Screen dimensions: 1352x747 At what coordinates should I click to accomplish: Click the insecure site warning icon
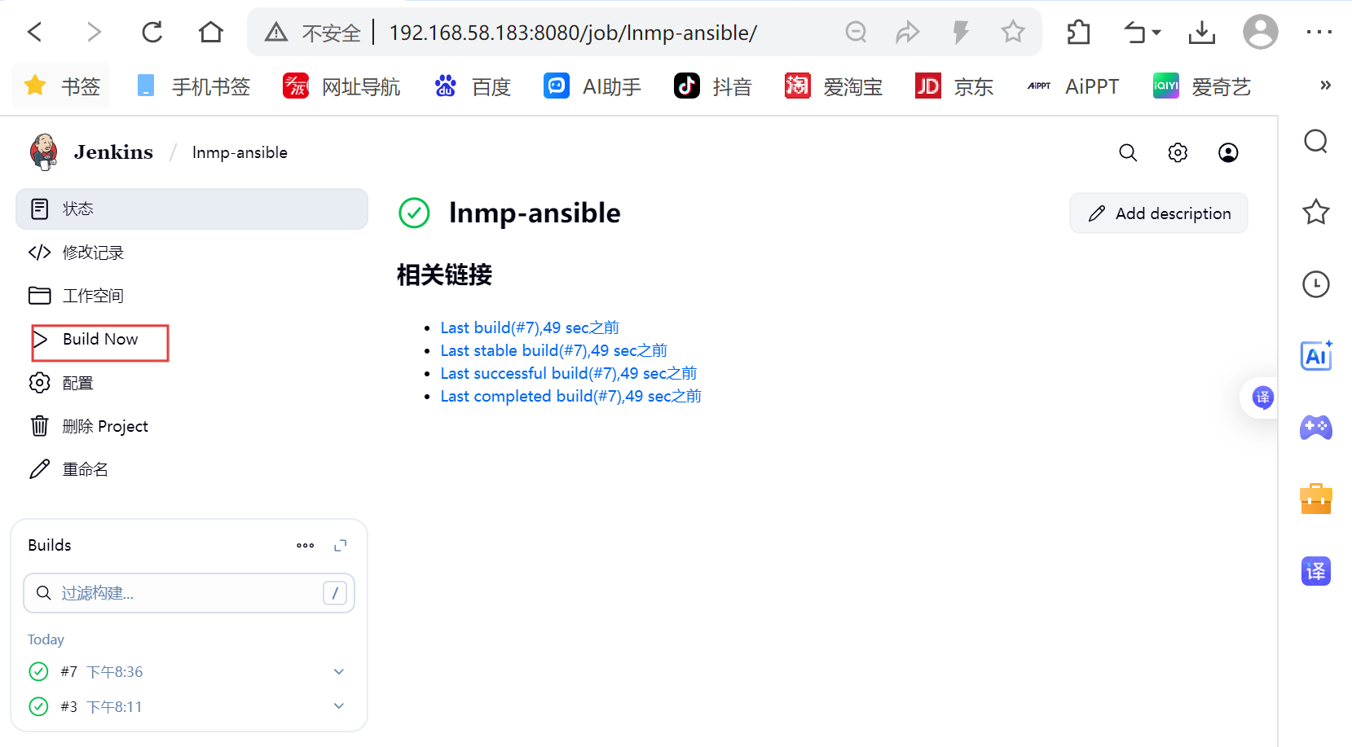(x=276, y=33)
